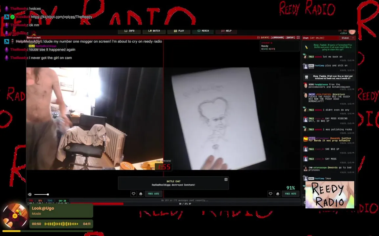This screenshot has height=236, width=379.
Task: Click YootCamp username on 'piss and shit' message
Action: [x=319, y=66]
